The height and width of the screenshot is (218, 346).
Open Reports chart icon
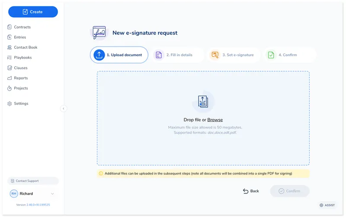(x=10, y=78)
